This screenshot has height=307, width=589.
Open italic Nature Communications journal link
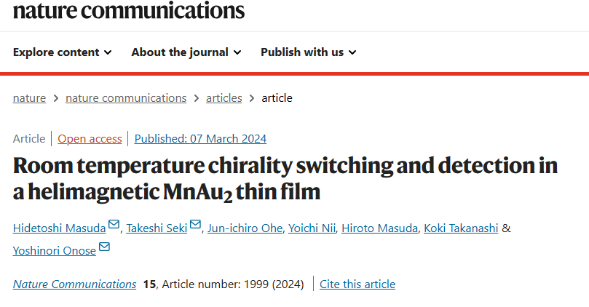coord(74,284)
